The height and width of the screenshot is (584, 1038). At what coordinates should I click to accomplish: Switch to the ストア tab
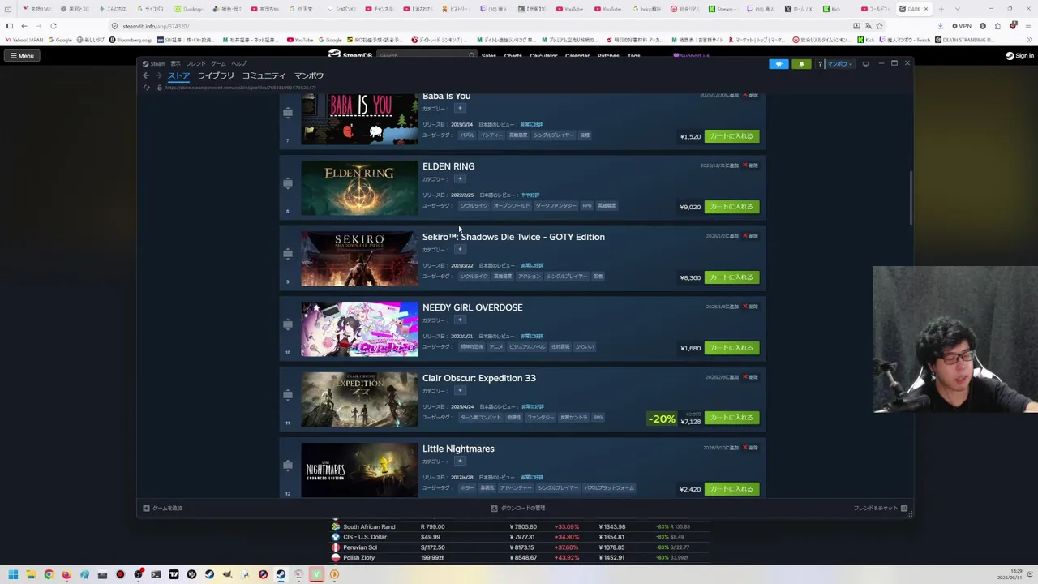[178, 75]
